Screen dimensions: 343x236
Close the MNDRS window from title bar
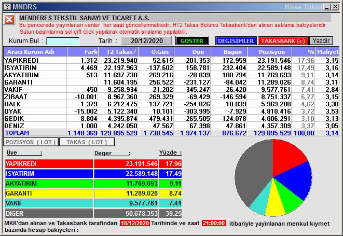335,7
